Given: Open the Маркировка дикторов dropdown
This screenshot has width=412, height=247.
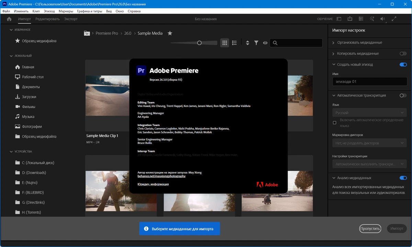Looking at the screenshot, I should [370, 143].
